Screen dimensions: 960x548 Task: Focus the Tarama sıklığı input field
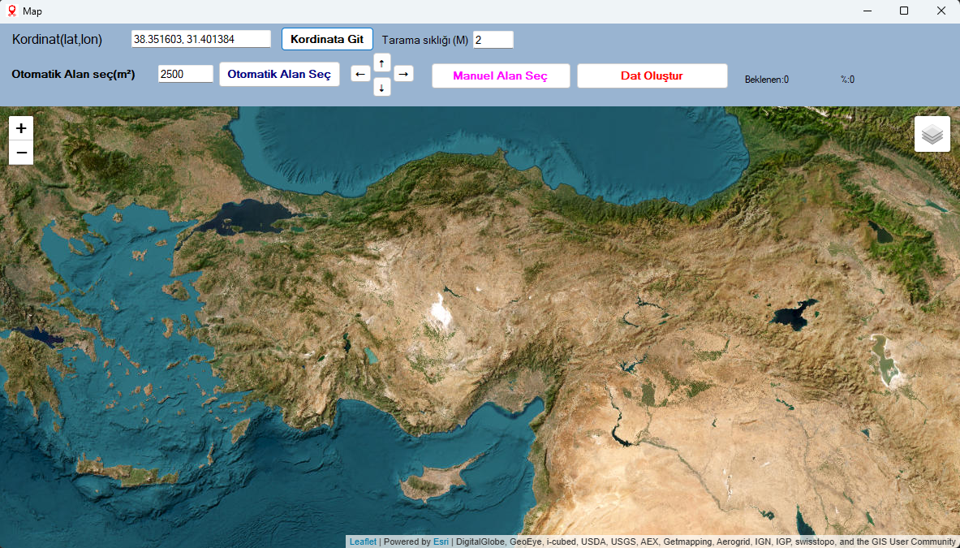point(493,40)
